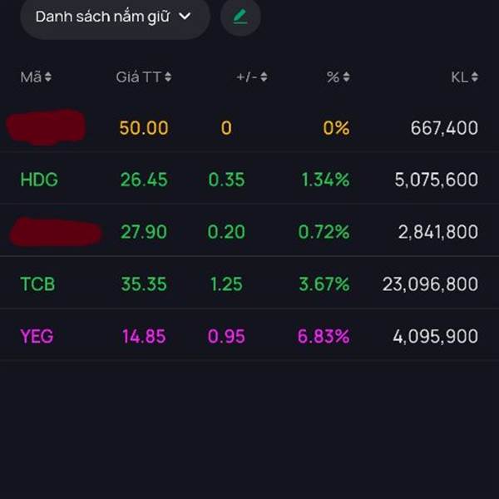Open the 'Danh sách nắm giữ' dropdown
The width and height of the screenshot is (499, 499).
115,17
